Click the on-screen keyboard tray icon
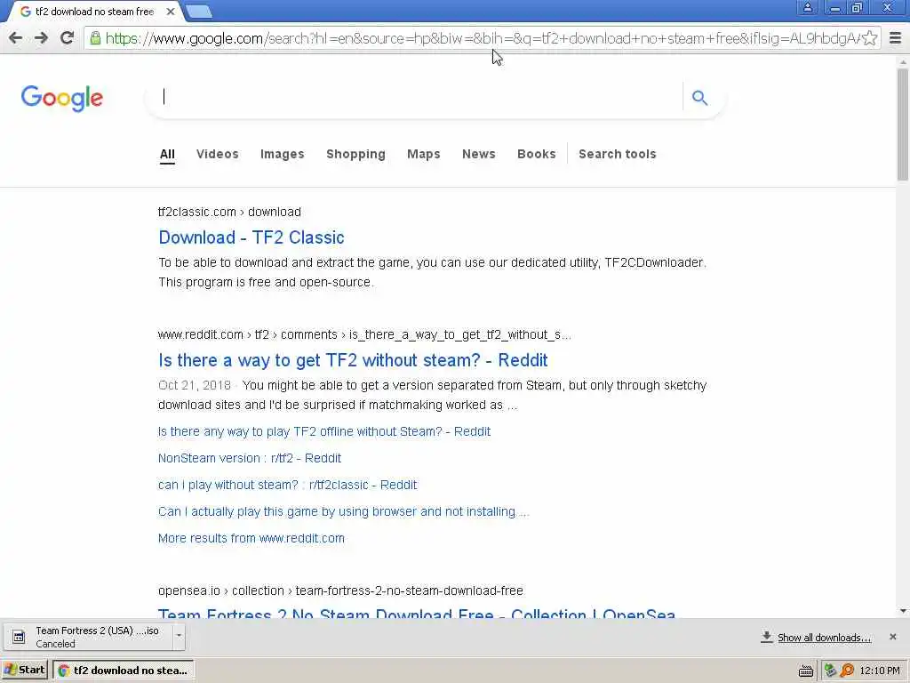Viewport: 910px width, 683px height. 805,671
